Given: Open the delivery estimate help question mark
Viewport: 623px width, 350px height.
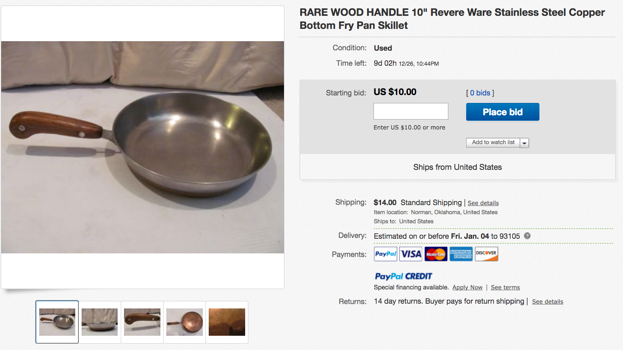Looking at the screenshot, I should coord(527,236).
